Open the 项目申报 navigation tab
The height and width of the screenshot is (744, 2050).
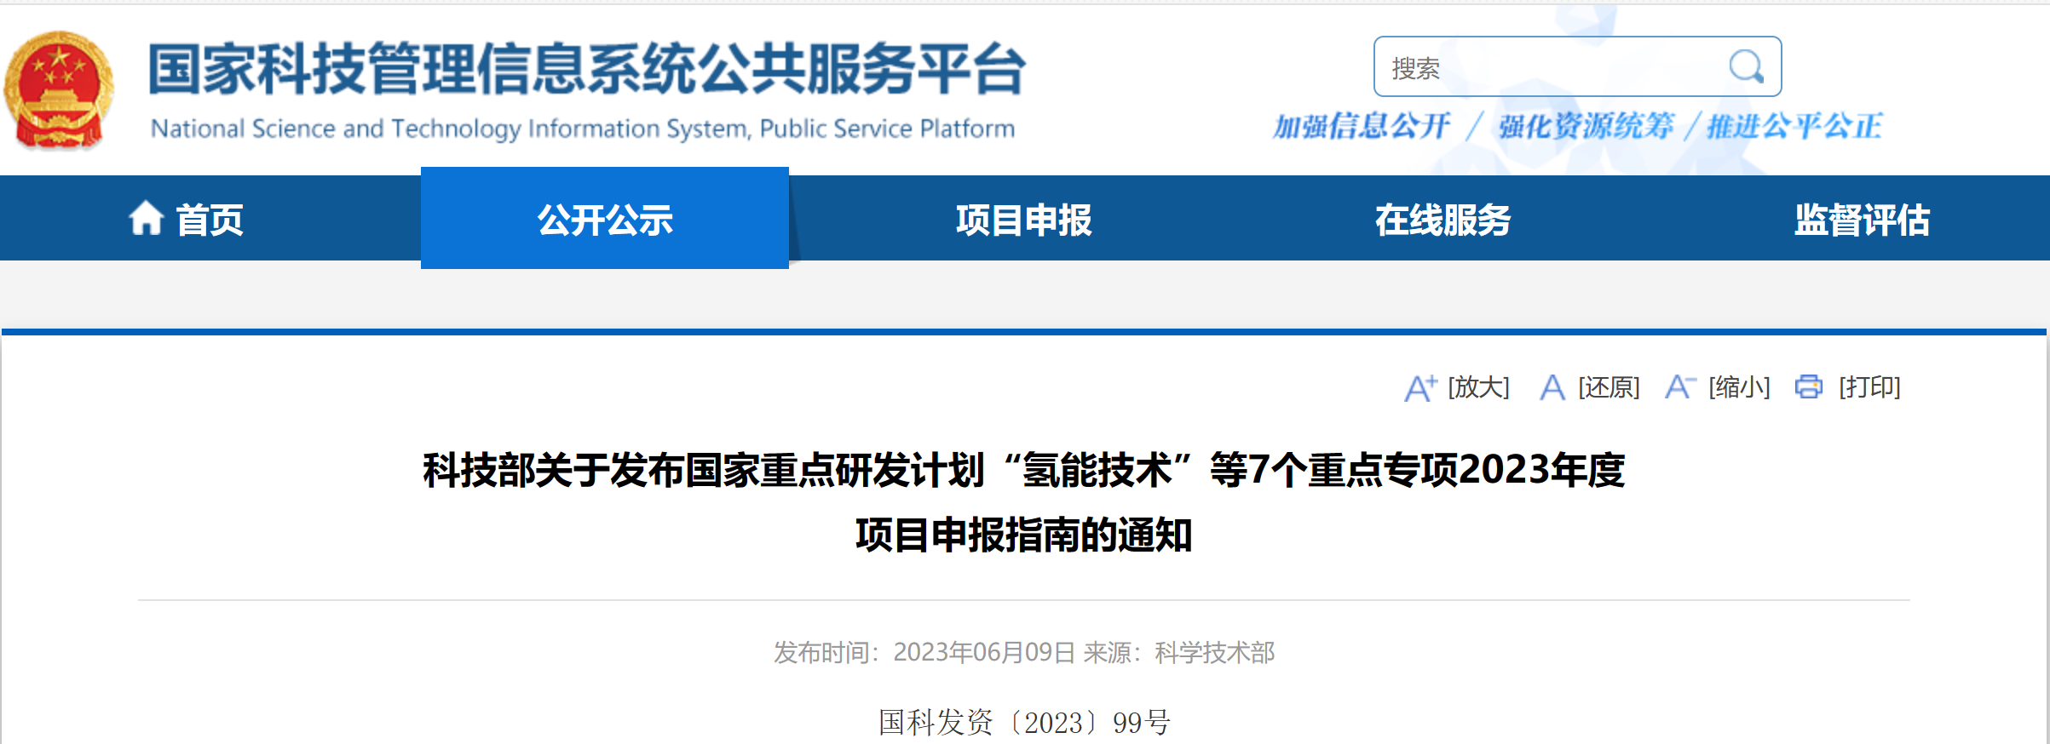[1023, 218]
